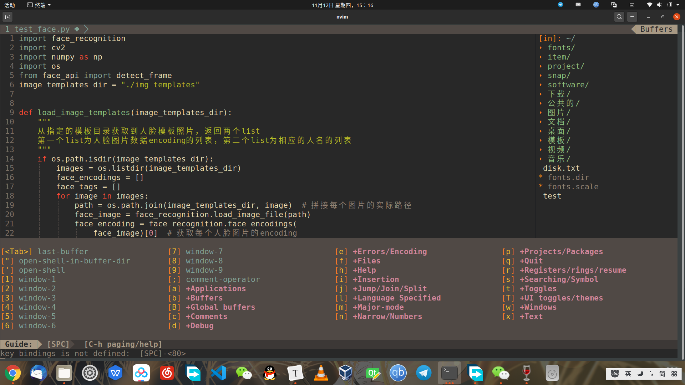Open new terminal tab icon

(x=7, y=17)
